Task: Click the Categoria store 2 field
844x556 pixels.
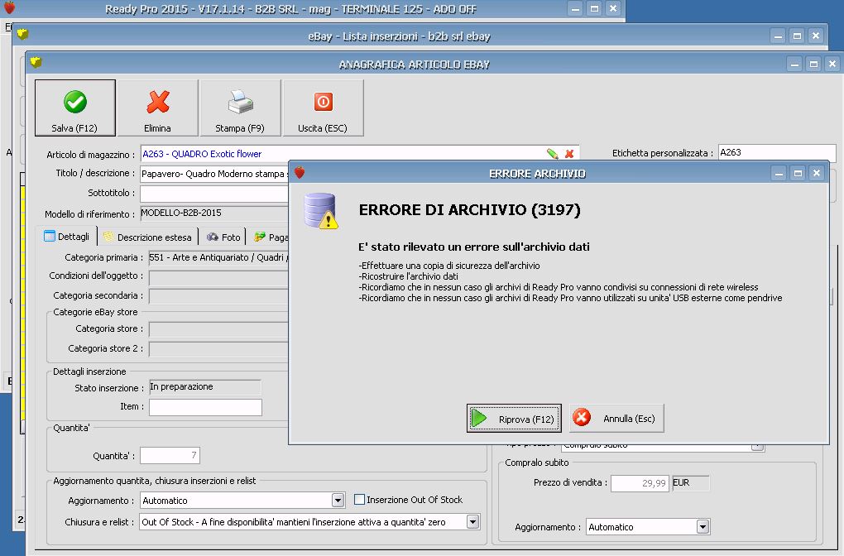Action: point(219,349)
